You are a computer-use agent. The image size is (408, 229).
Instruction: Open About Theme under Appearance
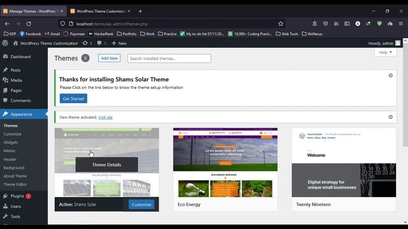pos(15,176)
